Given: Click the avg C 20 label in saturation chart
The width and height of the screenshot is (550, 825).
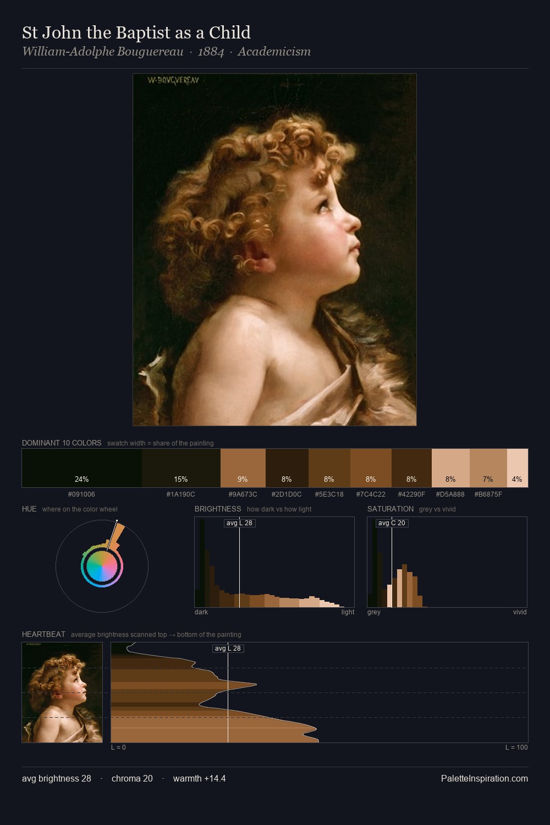Looking at the screenshot, I should (x=392, y=523).
